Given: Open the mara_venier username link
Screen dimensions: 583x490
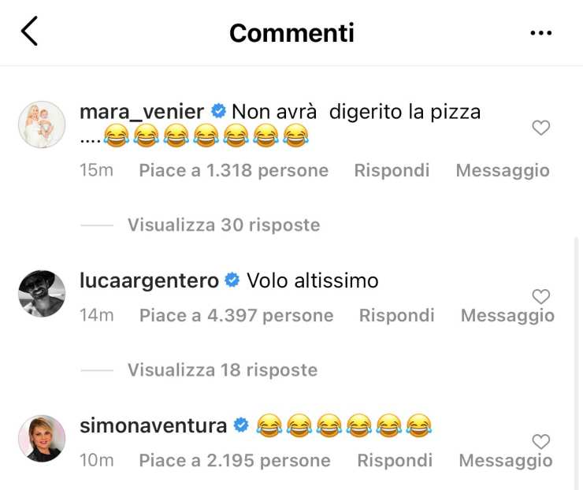Looking at the screenshot, I should (x=142, y=112).
